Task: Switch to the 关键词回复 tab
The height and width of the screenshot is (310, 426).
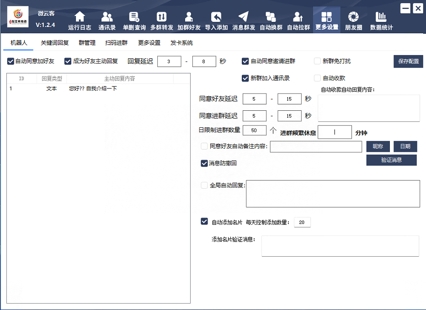Action: (54, 43)
